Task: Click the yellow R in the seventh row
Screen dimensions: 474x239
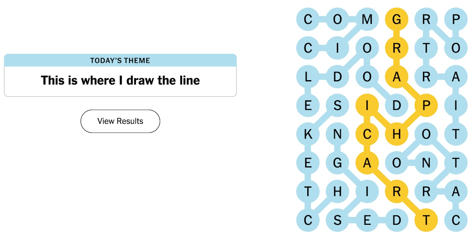Action: point(397,192)
